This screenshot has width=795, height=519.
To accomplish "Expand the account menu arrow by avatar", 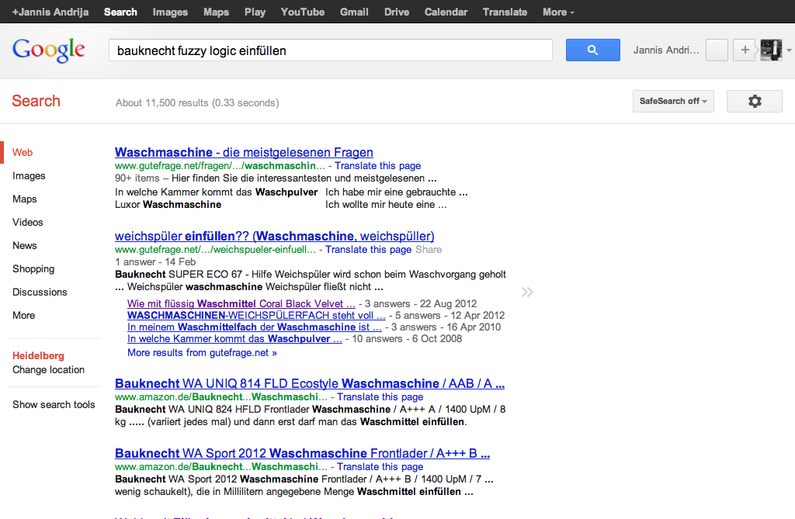I will [789, 50].
